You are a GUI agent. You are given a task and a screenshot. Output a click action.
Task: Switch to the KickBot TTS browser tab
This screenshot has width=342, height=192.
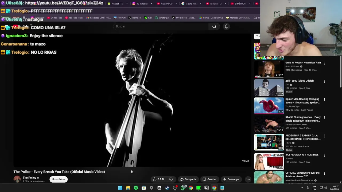point(117,4)
